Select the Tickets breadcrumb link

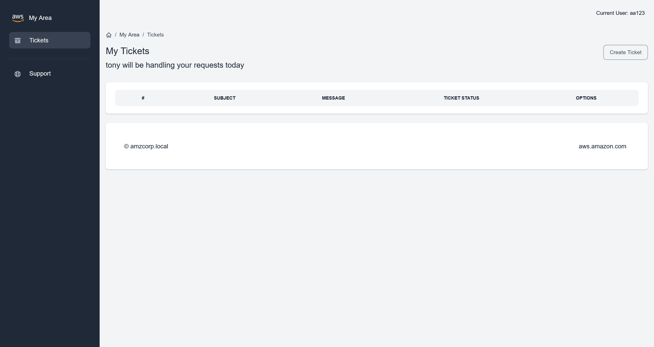click(155, 35)
